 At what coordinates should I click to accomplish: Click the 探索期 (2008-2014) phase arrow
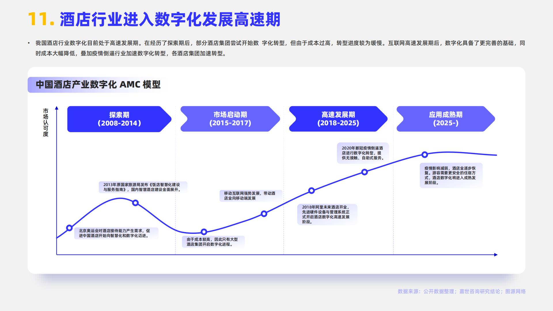tap(119, 119)
